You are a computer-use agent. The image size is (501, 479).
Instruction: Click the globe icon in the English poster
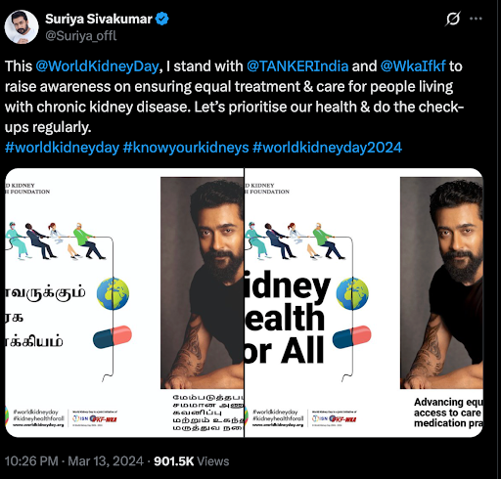click(x=352, y=293)
